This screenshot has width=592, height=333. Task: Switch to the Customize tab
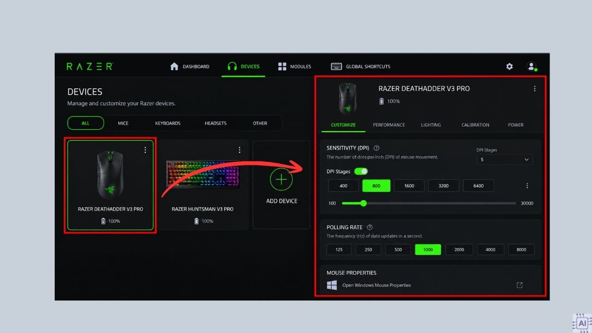click(343, 125)
